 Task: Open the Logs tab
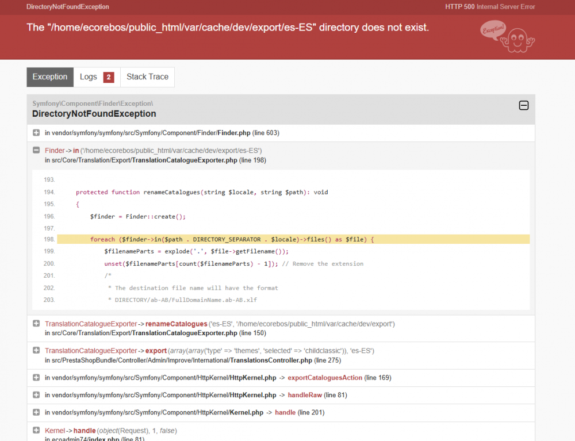tap(97, 77)
